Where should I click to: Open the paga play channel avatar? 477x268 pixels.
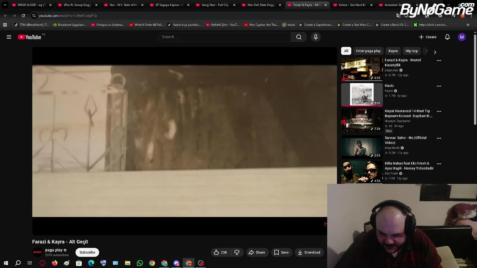click(37, 252)
